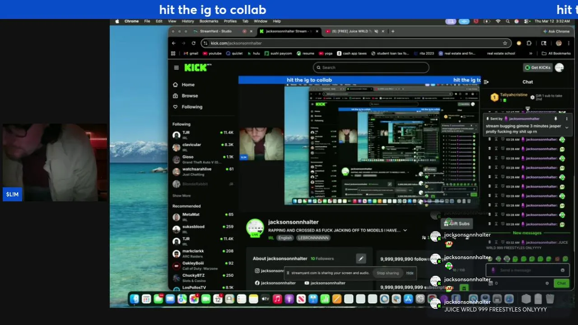Open Spotlight search in menu bar

click(x=508, y=21)
